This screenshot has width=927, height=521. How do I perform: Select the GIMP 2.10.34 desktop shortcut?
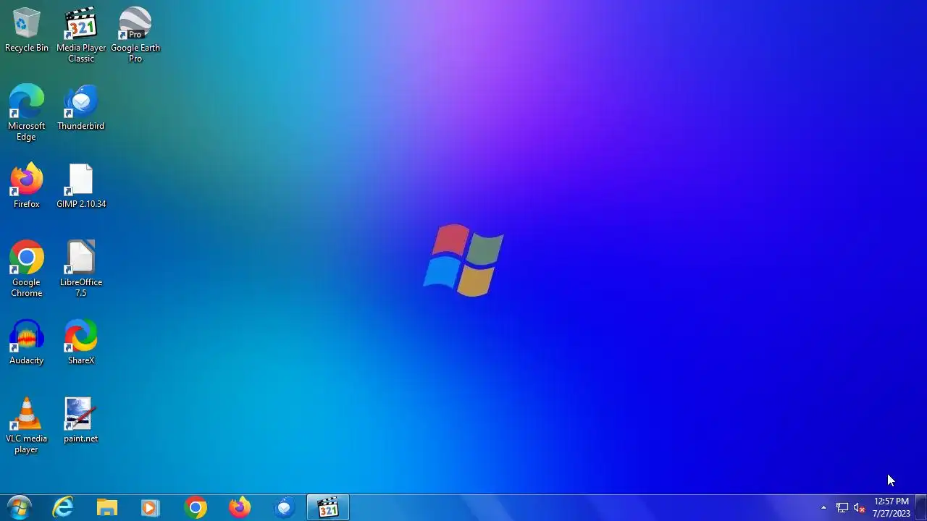(x=81, y=186)
